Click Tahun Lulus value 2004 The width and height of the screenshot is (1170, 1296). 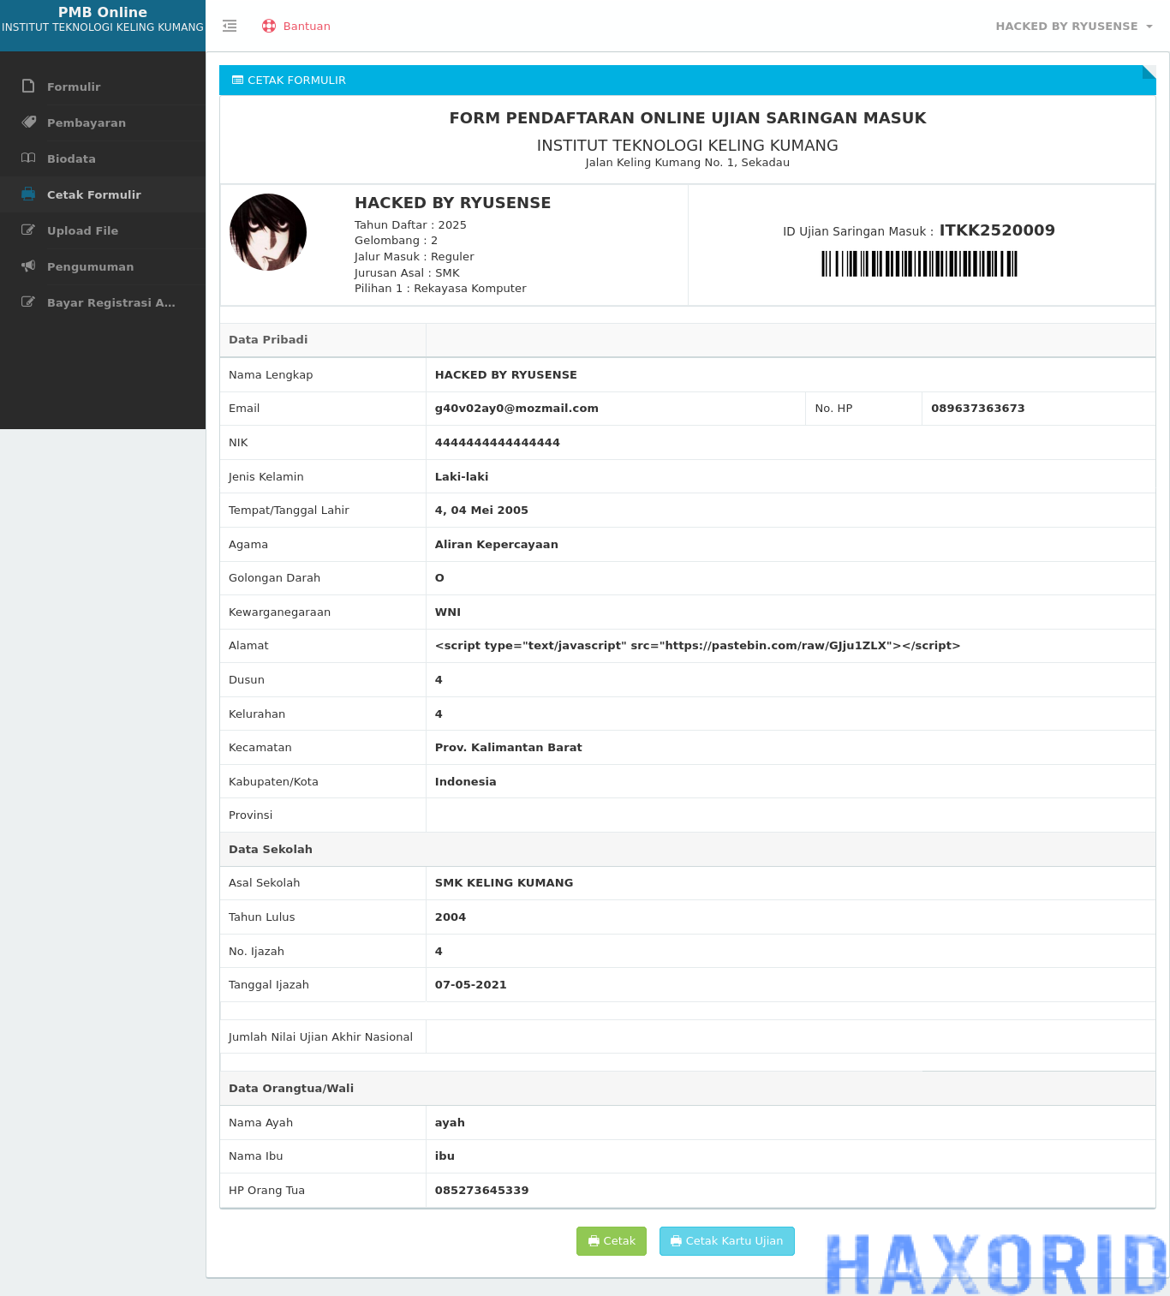pos(451,917)
